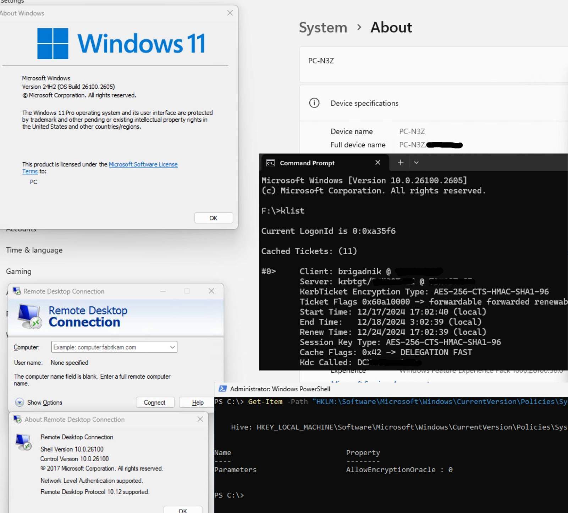Click the Remote Desktop Connection title bar icon
The height and width of the screenshot is (513, 568).
(17, 291)
